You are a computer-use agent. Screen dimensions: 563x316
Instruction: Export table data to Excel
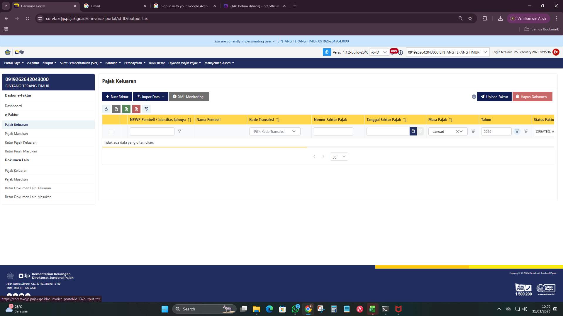126,109
